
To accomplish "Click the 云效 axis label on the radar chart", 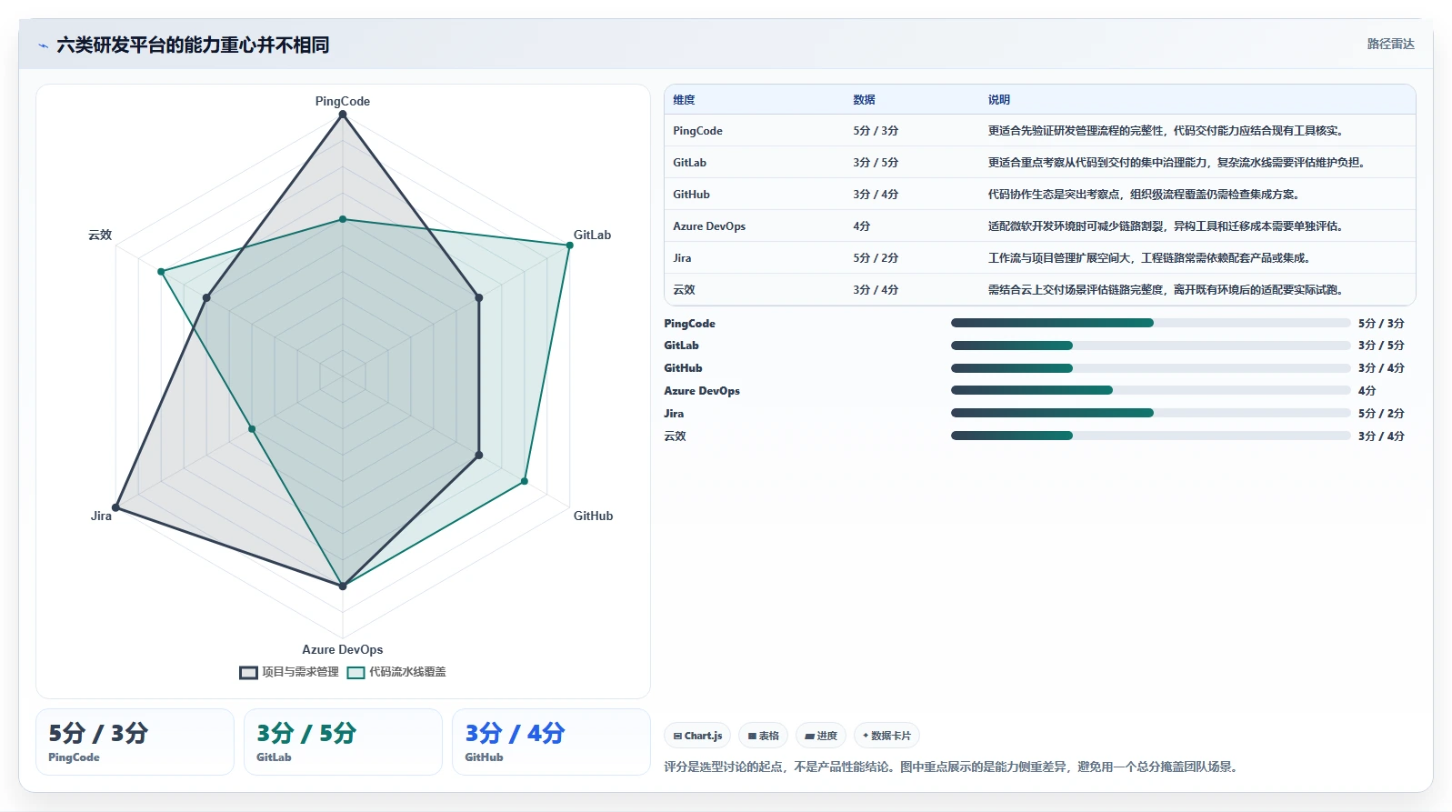I will click(100, 235).
